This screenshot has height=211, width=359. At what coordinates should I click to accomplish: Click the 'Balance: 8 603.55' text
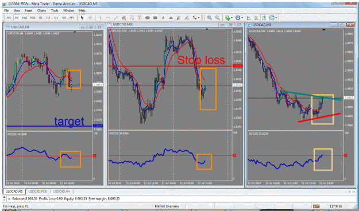(25, 198)
